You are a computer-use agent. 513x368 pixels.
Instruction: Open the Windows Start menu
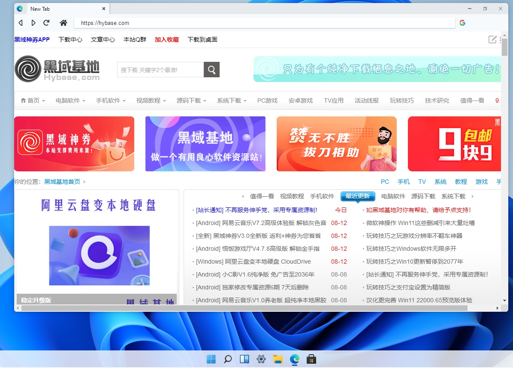[x=211, y=359]
